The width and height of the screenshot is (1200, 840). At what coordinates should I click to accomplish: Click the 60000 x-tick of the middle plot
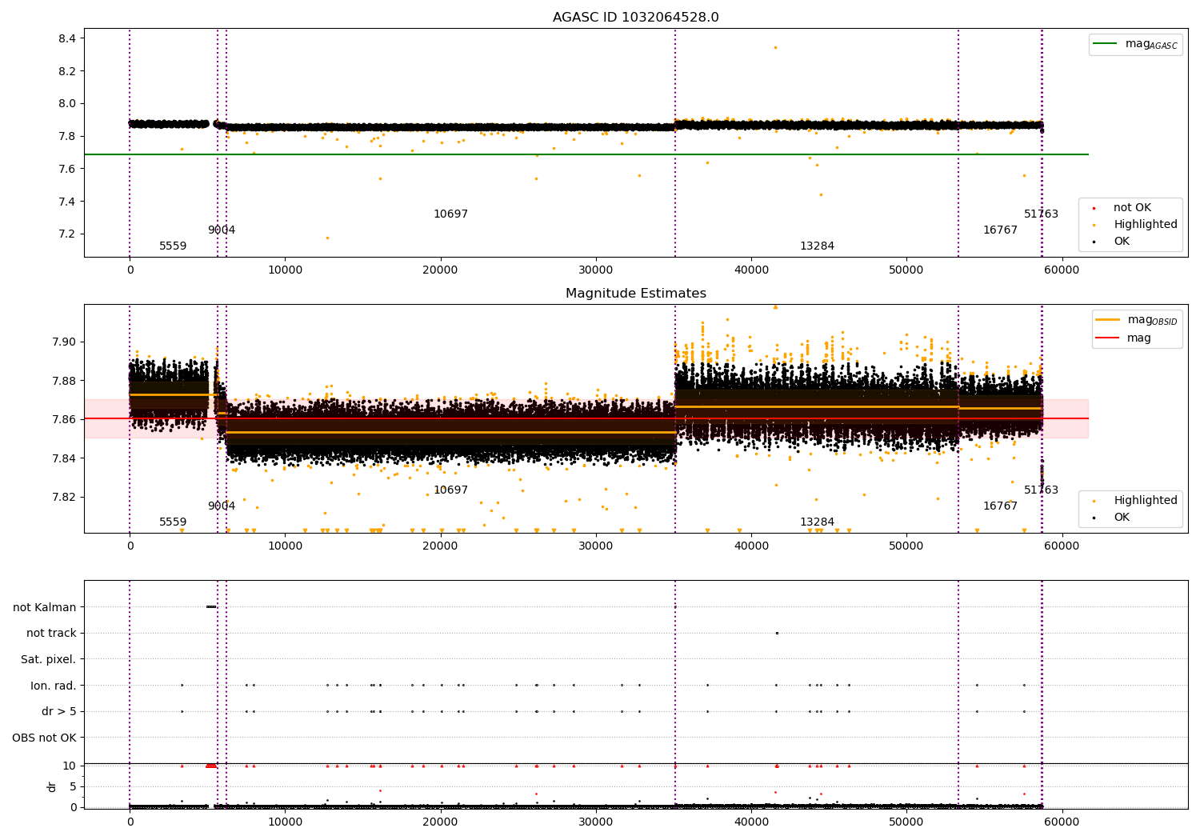coord(1062,546)
